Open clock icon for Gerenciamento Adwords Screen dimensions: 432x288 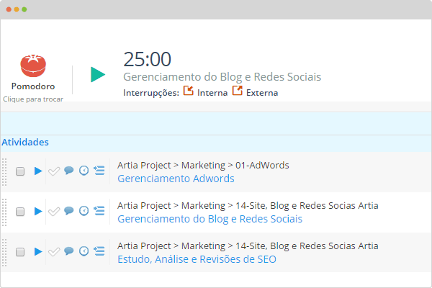click(84, 171)
